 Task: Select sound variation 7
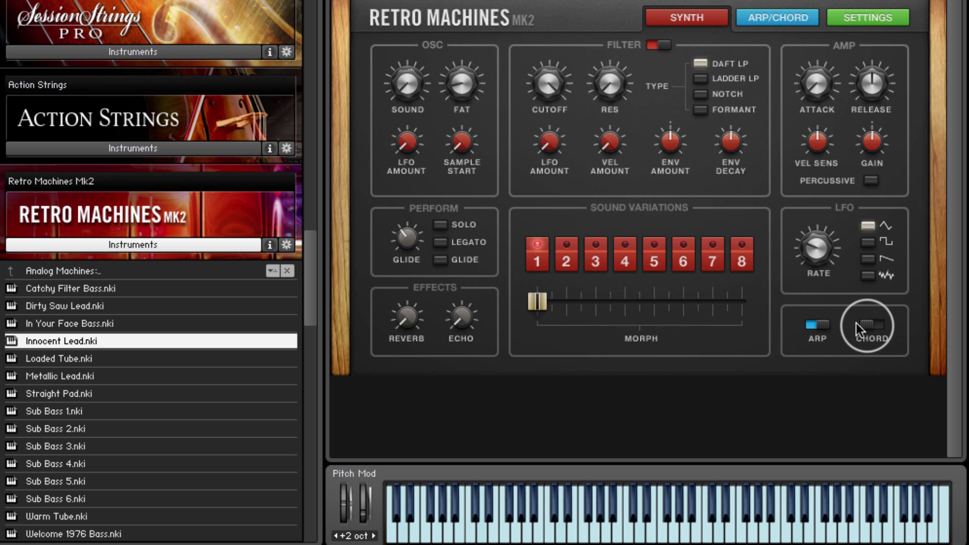pyautogui.click(x=713, y=254)
